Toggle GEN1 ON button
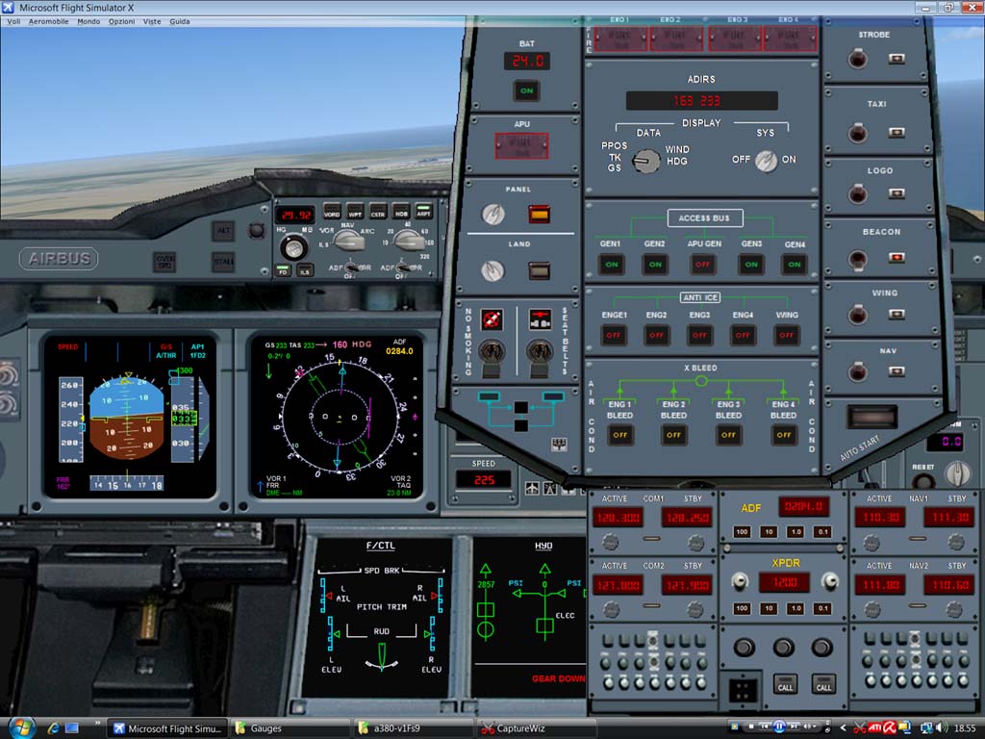Image resolution: width=985 pixels, height=739 pixels. (x=611, y=265)
